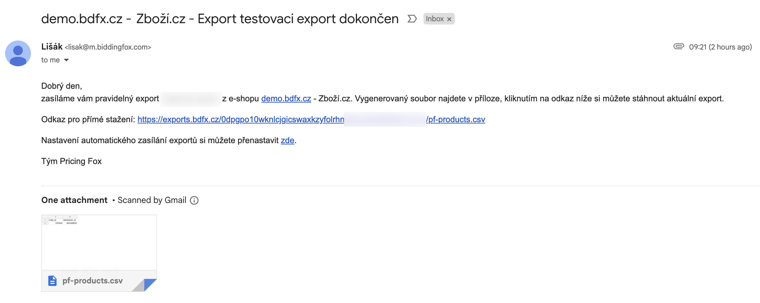The height and width of the screenshot is (303, 760).
Task: Click the Lišák sender name
Action: (x=52, y=46)
